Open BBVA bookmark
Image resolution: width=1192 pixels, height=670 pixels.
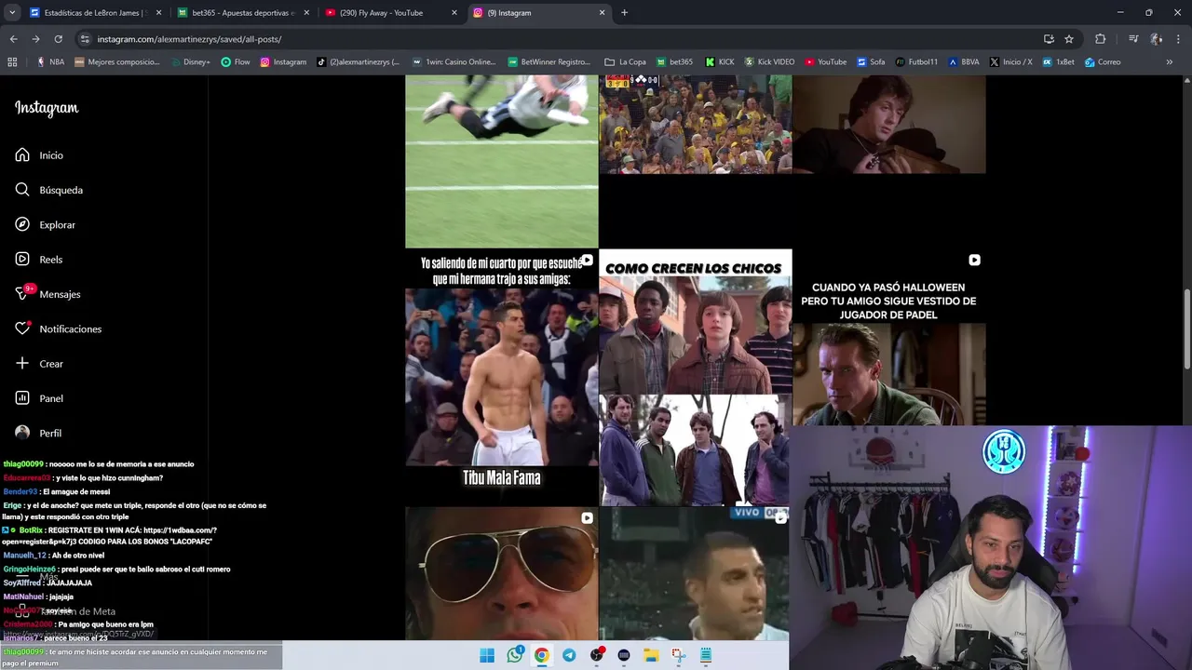[x=964, y=62]
